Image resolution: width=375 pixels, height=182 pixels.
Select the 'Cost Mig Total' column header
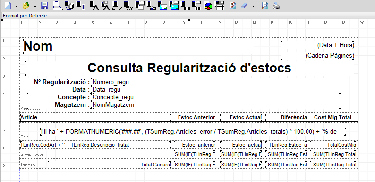click(331, 117)
